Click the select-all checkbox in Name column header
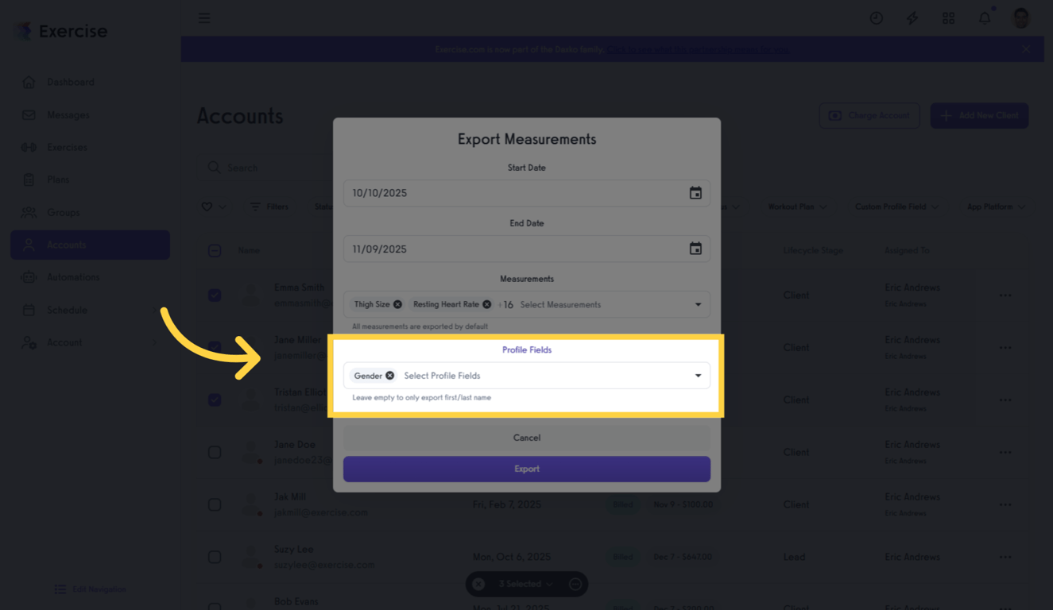The width and height of the screenshot is (1053, 610). (x=214, y=250)
